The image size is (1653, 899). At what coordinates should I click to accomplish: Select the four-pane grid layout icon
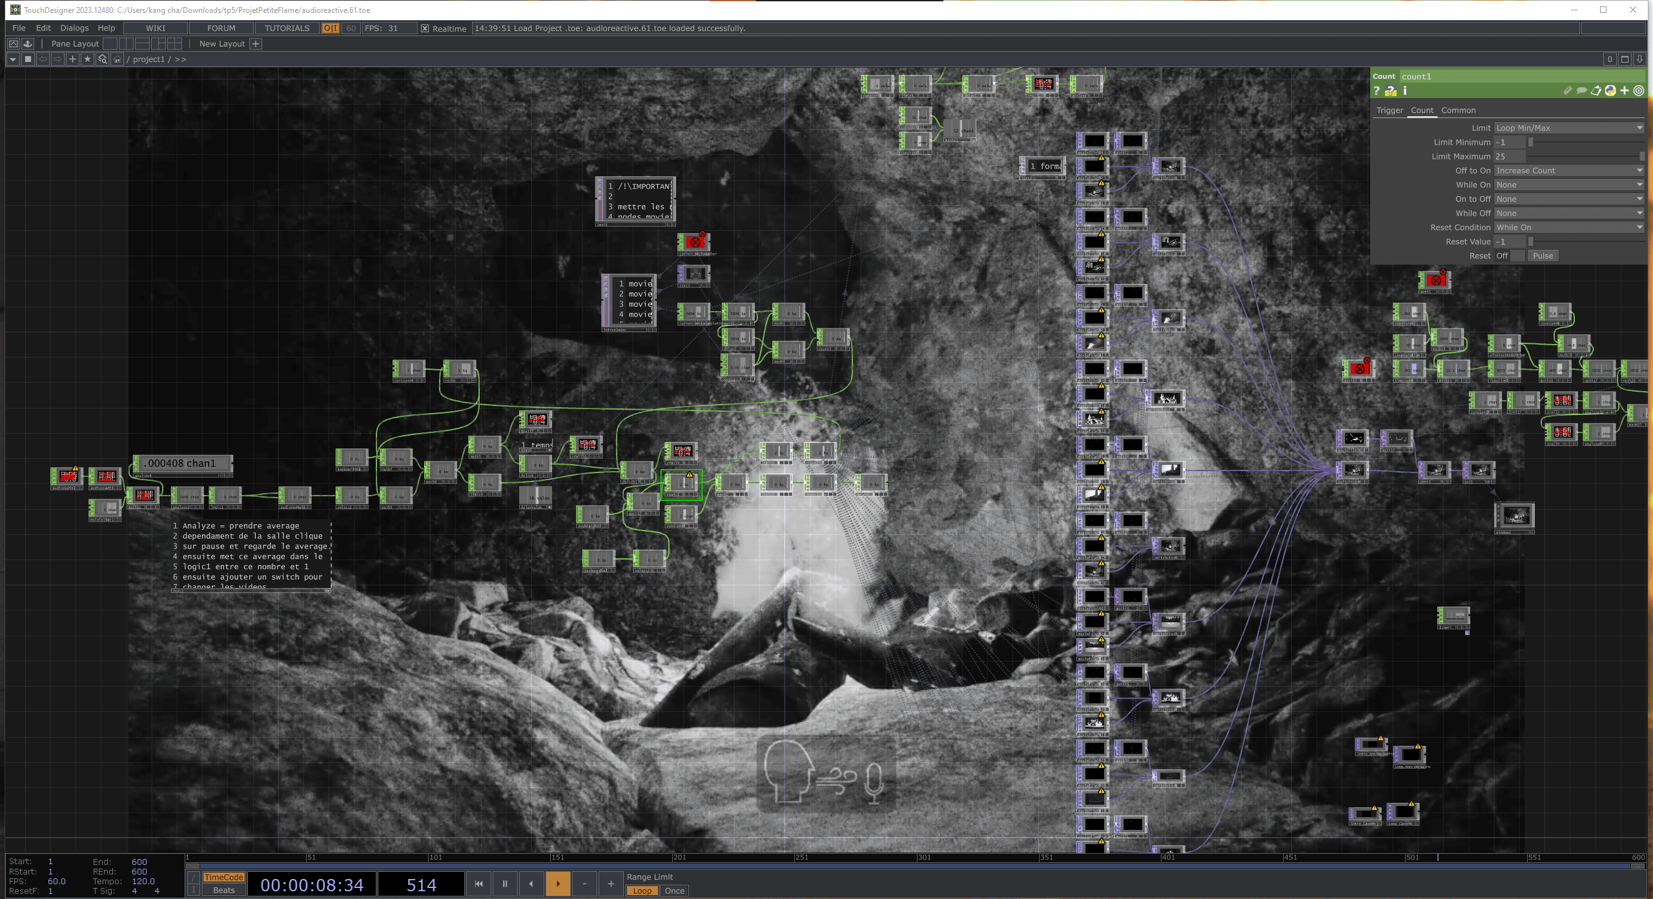tap(174, 44)
